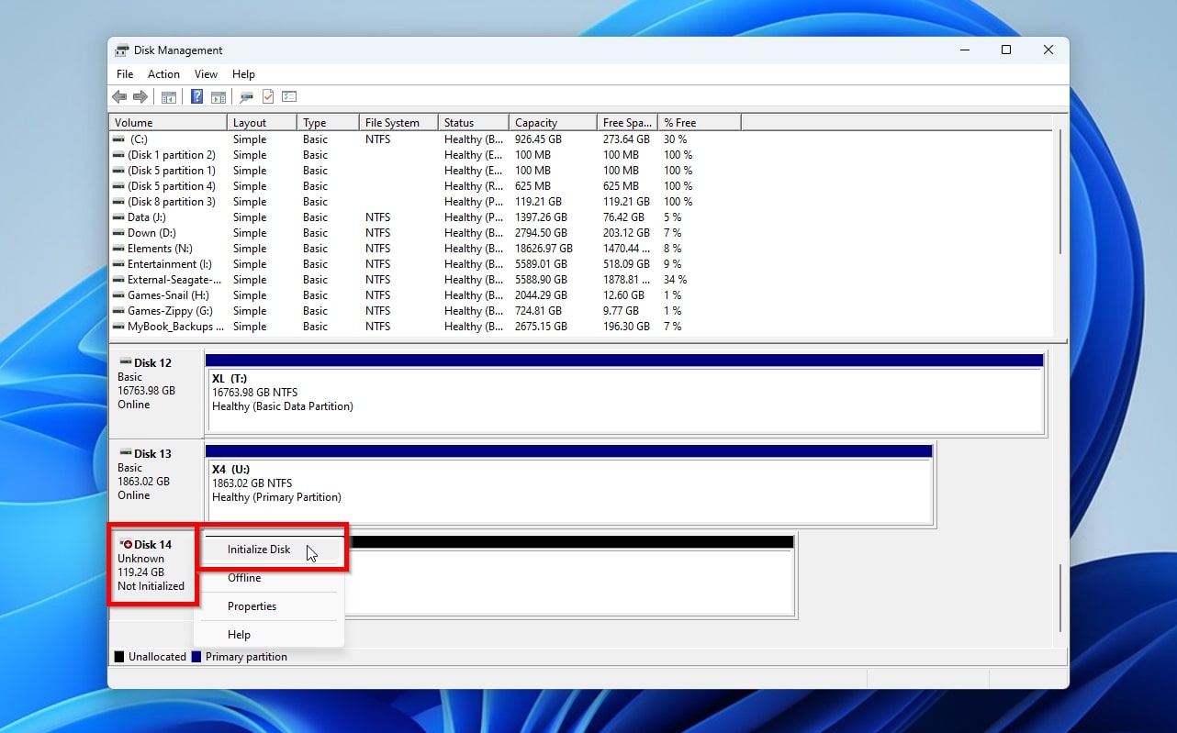Sort by the % Free column header
The image size is (1177, 733).
coord(699,122)
